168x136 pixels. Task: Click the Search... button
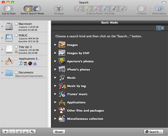153,132
